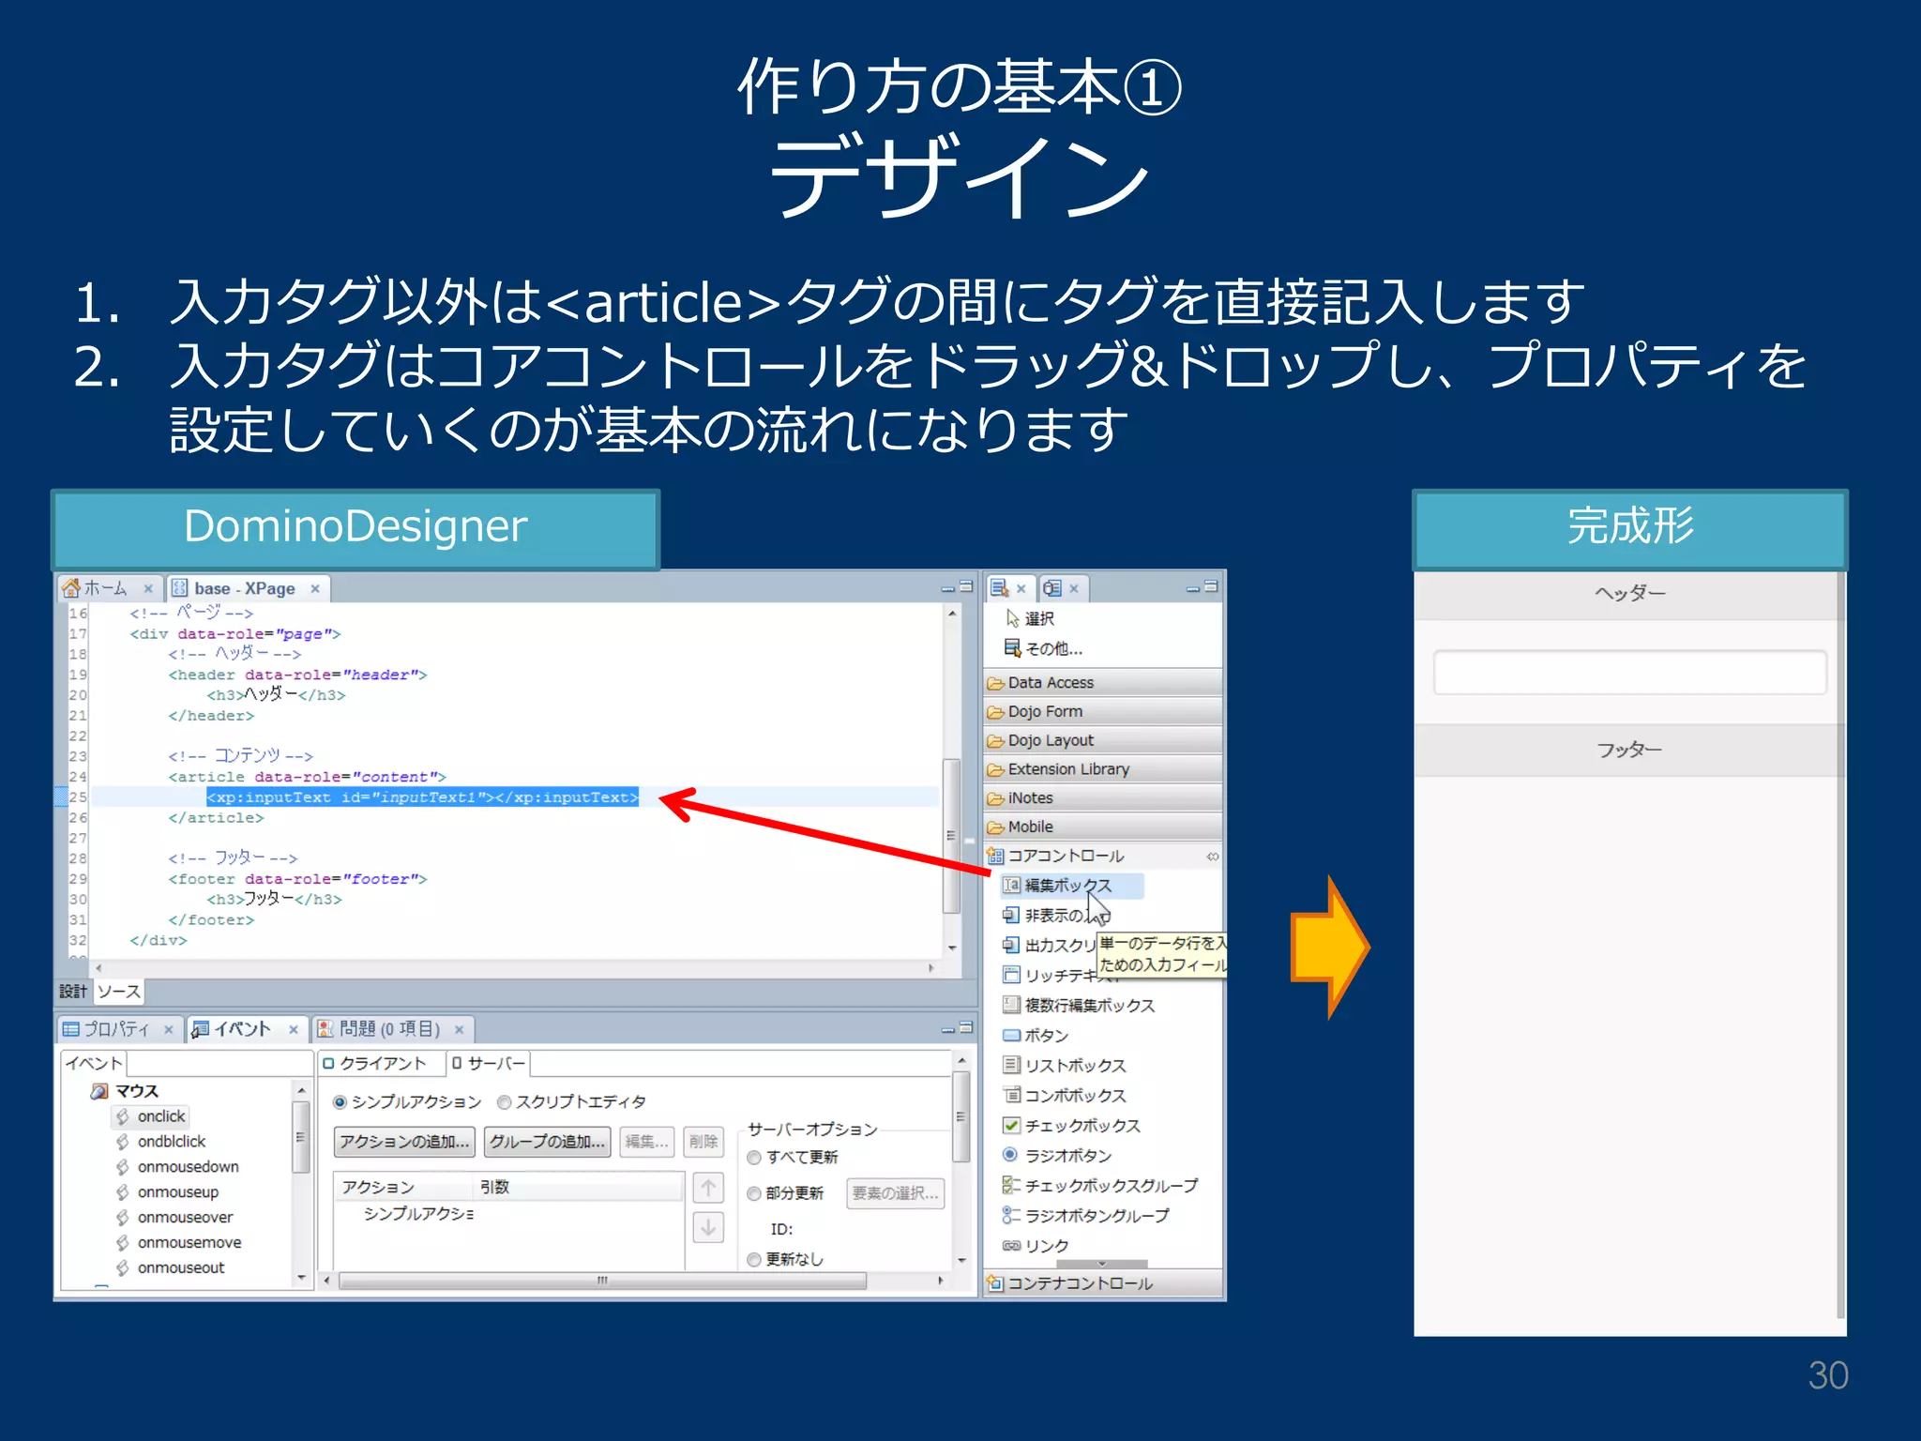This screenshot has height=1441, width=1921.
Task: Switch to the クライアント event tab
Action: (x=382, y=1063)
